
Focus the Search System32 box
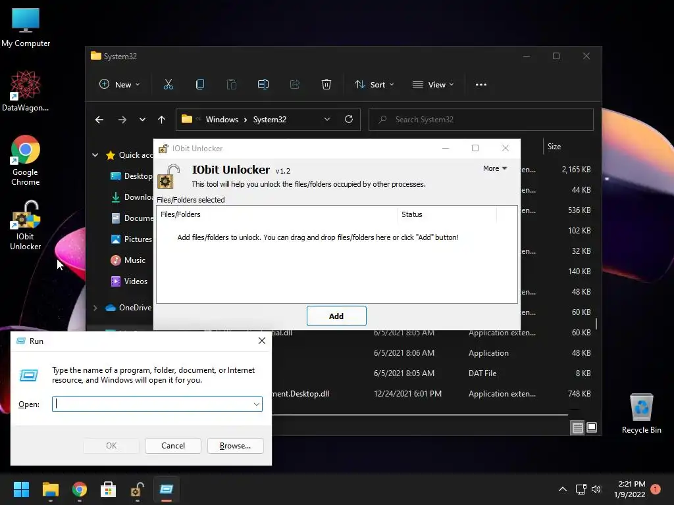481,120
